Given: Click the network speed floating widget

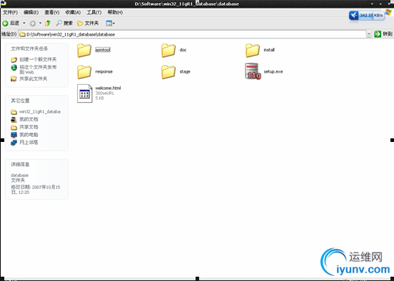Looking at the screenshot, I should 367,16.
